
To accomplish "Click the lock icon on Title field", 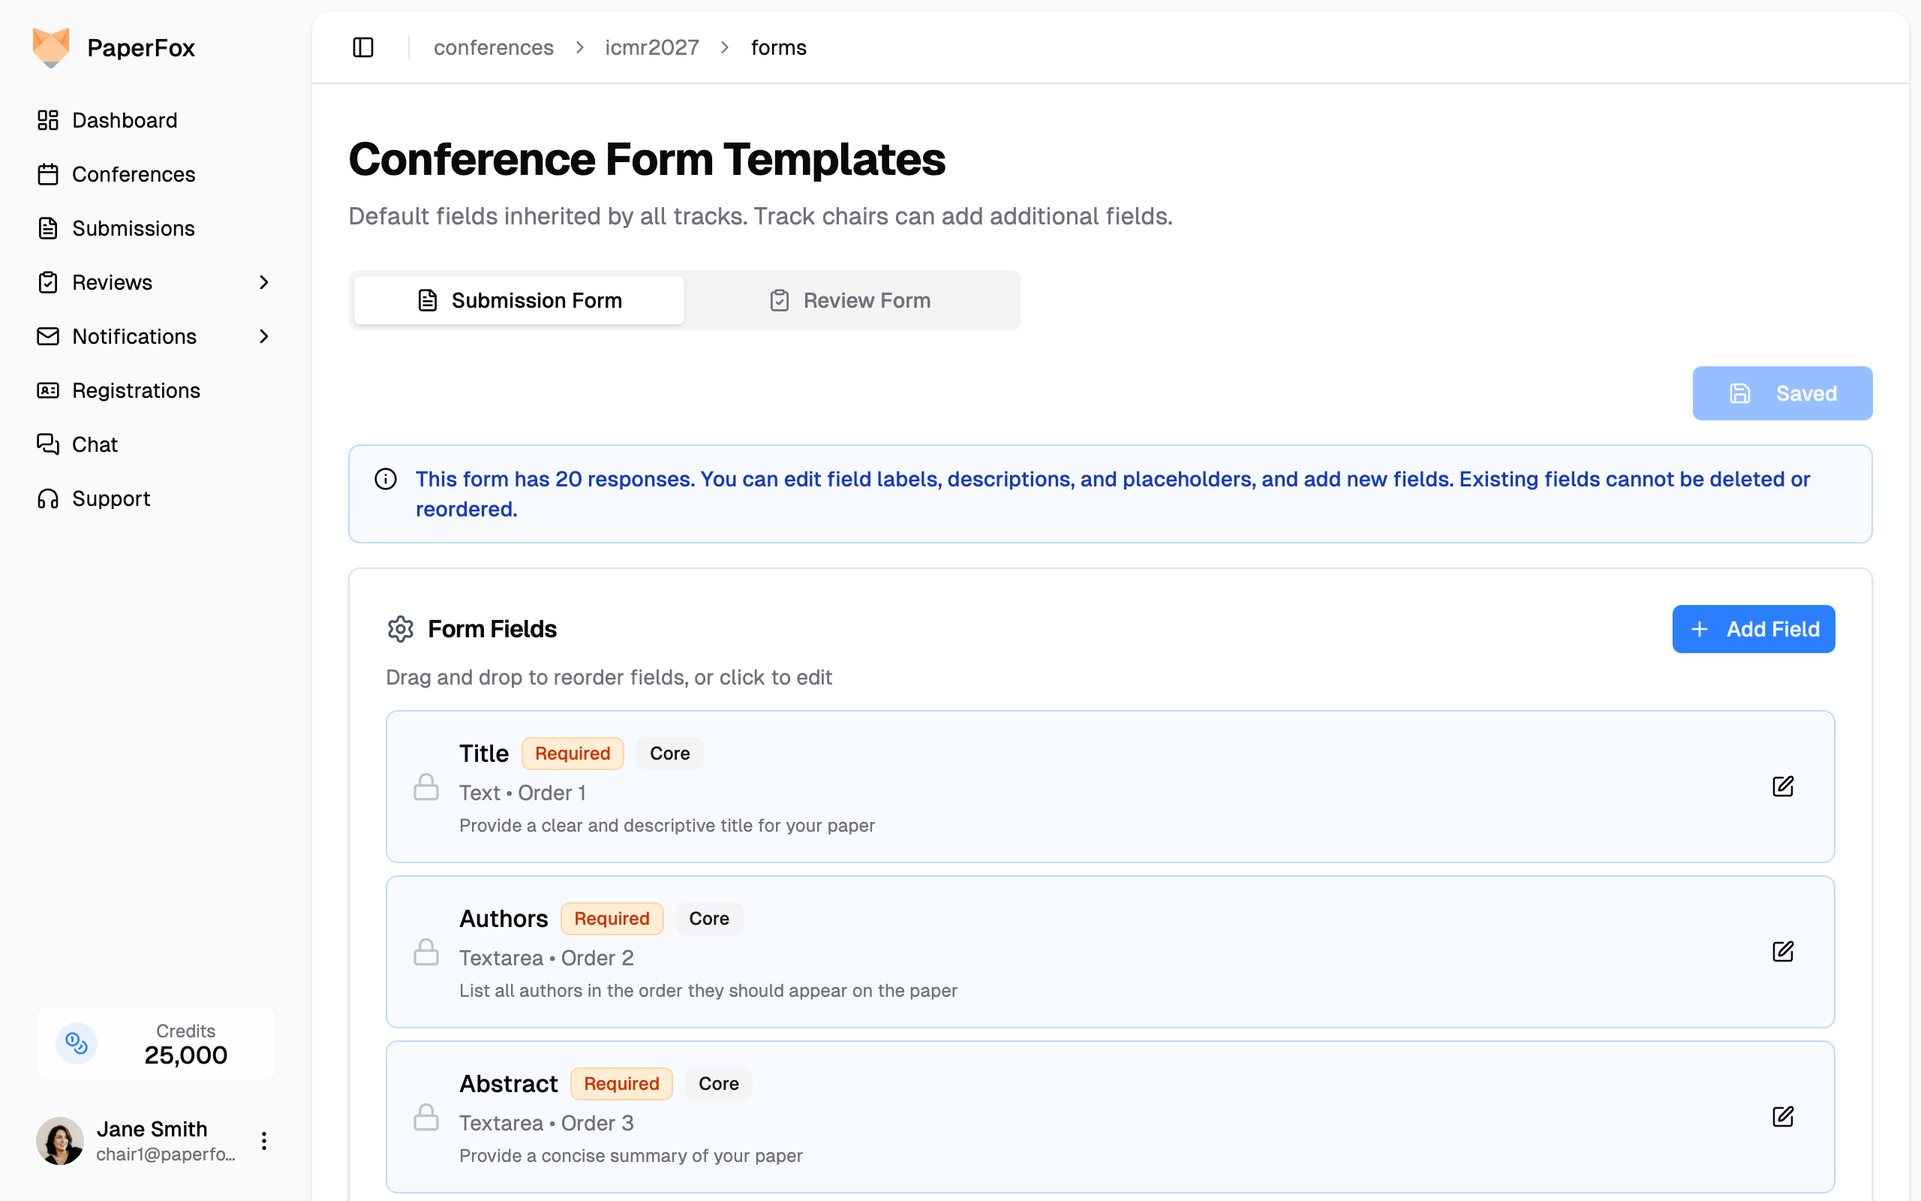I will click(426, 787).
